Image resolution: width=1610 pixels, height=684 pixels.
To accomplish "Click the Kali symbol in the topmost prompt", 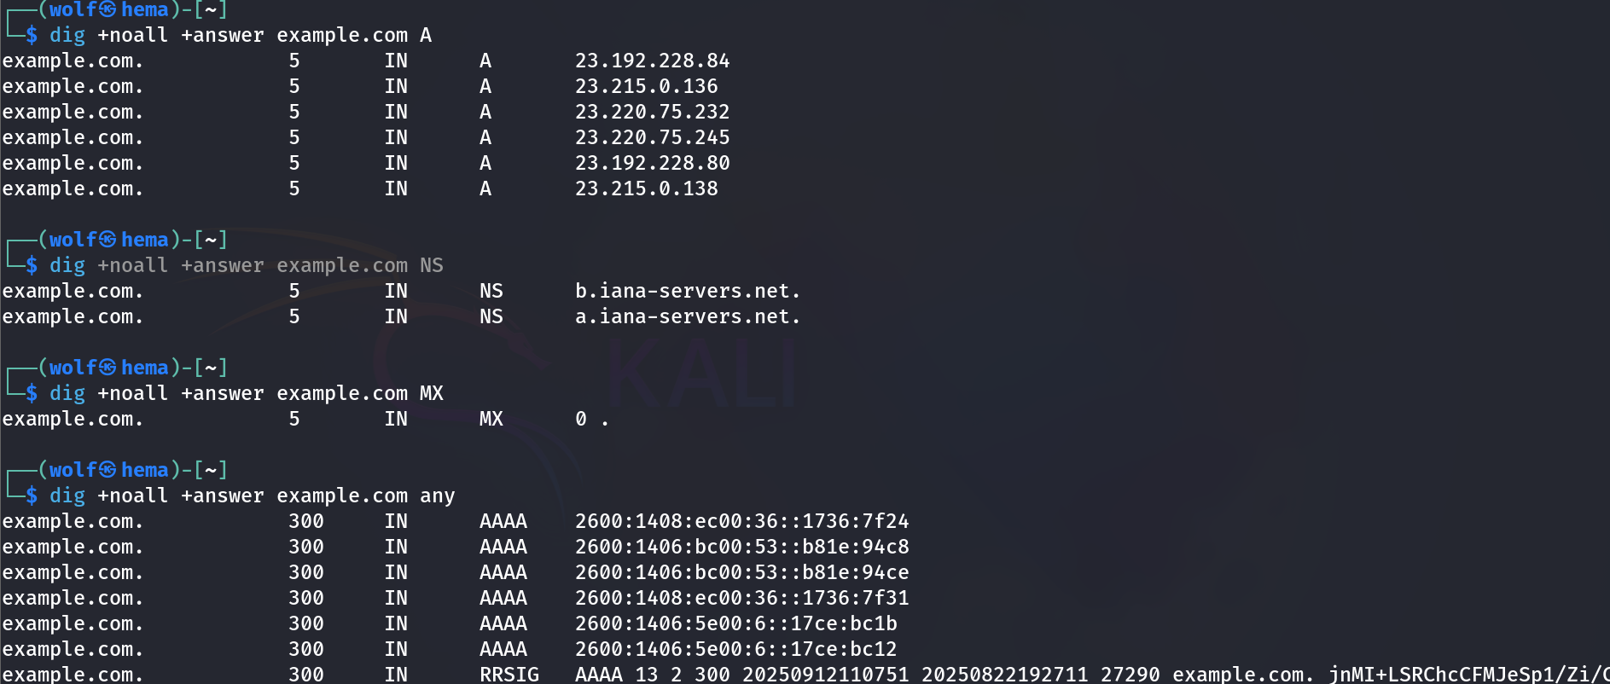I will [108, 9].
